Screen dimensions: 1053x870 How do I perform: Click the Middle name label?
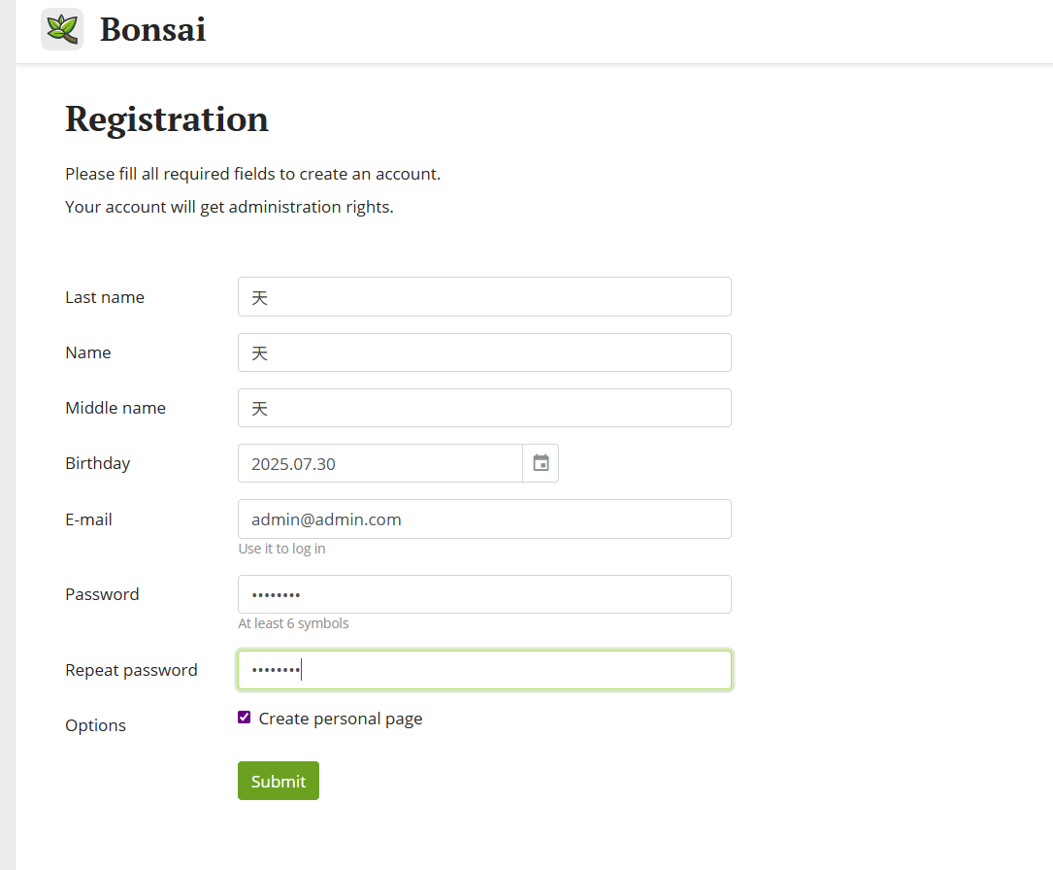[115, 408]
